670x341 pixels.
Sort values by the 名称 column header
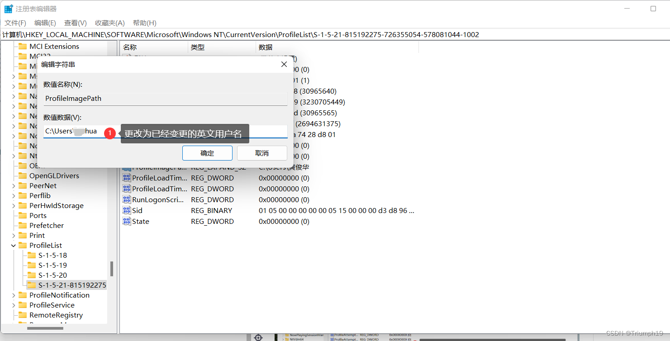pyautogui.click(x=154, y=47)
